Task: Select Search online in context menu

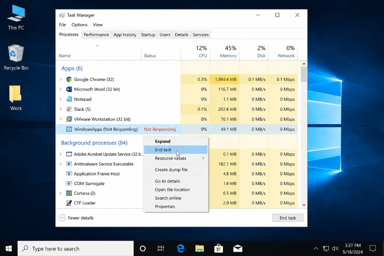Action: pyautogui.click(x=176, y=198)
